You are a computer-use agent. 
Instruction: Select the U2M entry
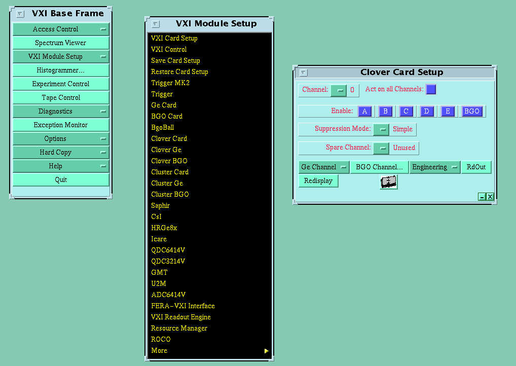point(209,284)
